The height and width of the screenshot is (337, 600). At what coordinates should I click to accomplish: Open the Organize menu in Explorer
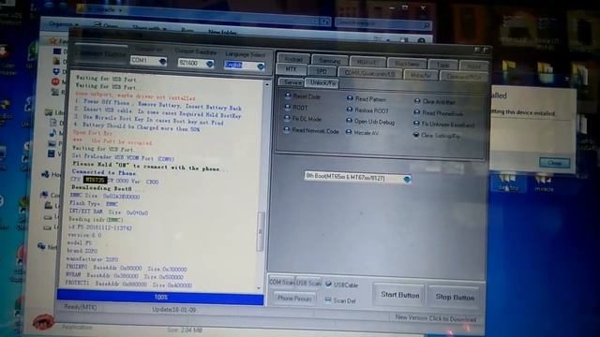coord(64,24)
